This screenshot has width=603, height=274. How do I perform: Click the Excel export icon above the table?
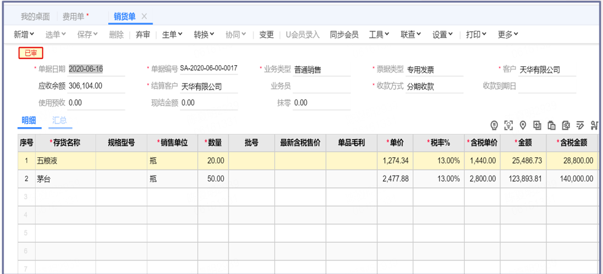[x=566, y=125]
